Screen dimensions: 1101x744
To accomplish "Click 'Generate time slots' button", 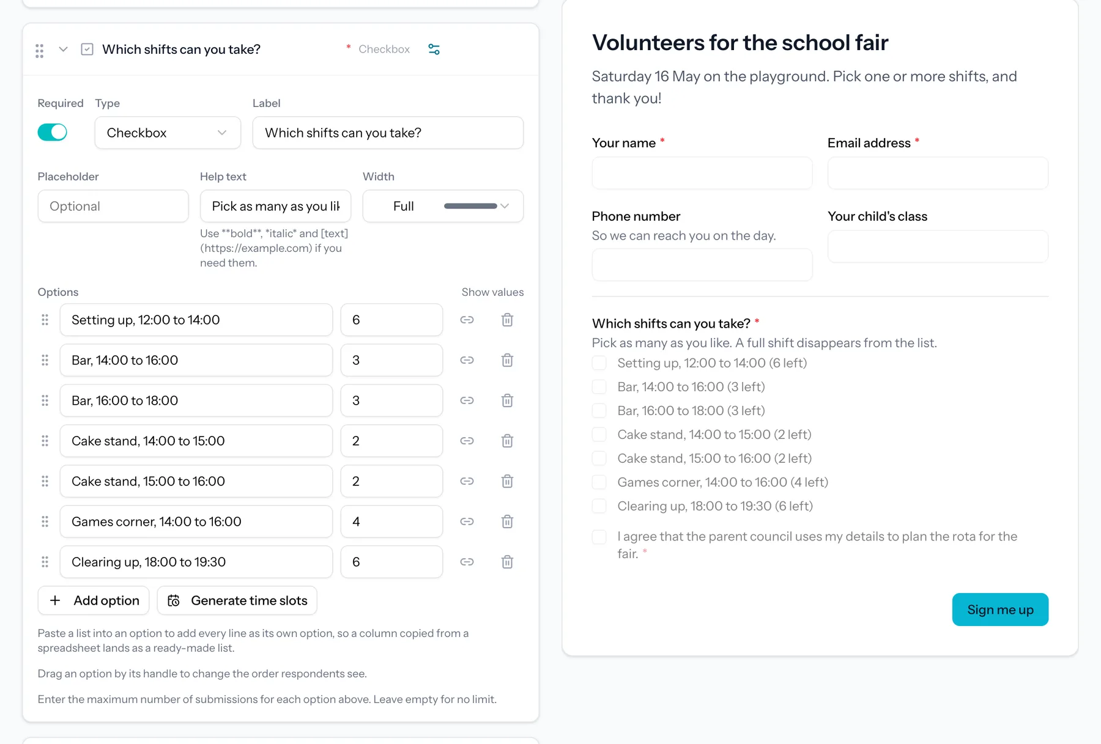I will [237, 600].
